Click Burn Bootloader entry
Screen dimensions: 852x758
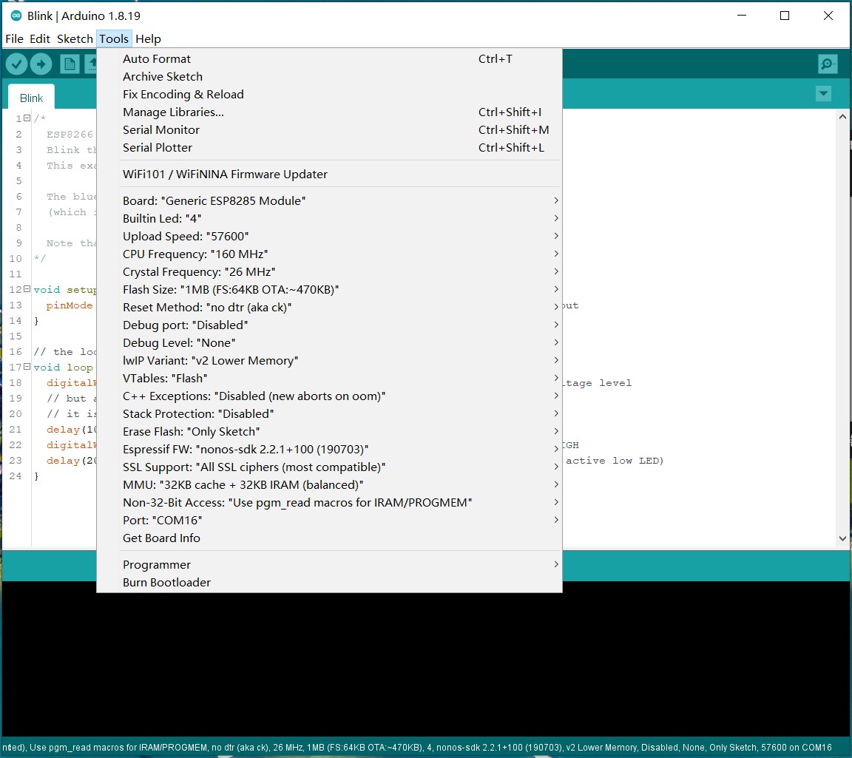coord(329,583)
